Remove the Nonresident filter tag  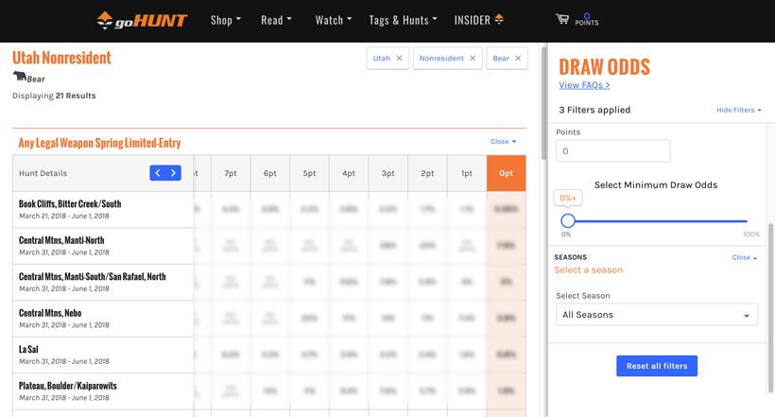pyautogui.click(x=472, y=59)
